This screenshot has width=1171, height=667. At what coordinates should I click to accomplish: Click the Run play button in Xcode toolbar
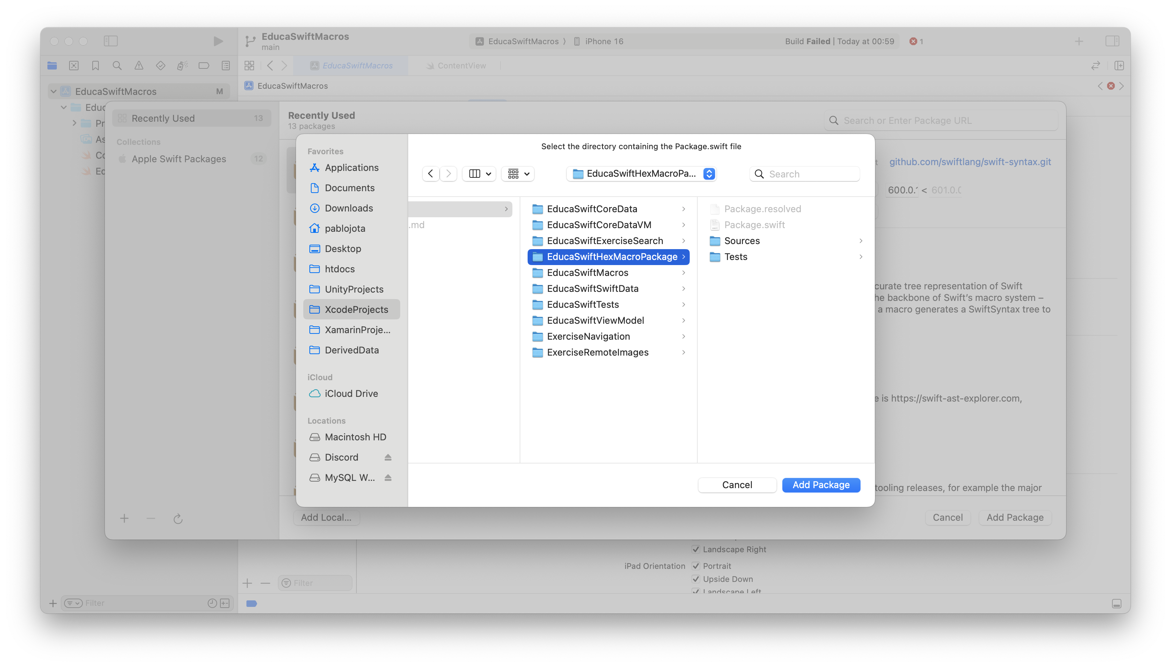(x=218, y=41)
